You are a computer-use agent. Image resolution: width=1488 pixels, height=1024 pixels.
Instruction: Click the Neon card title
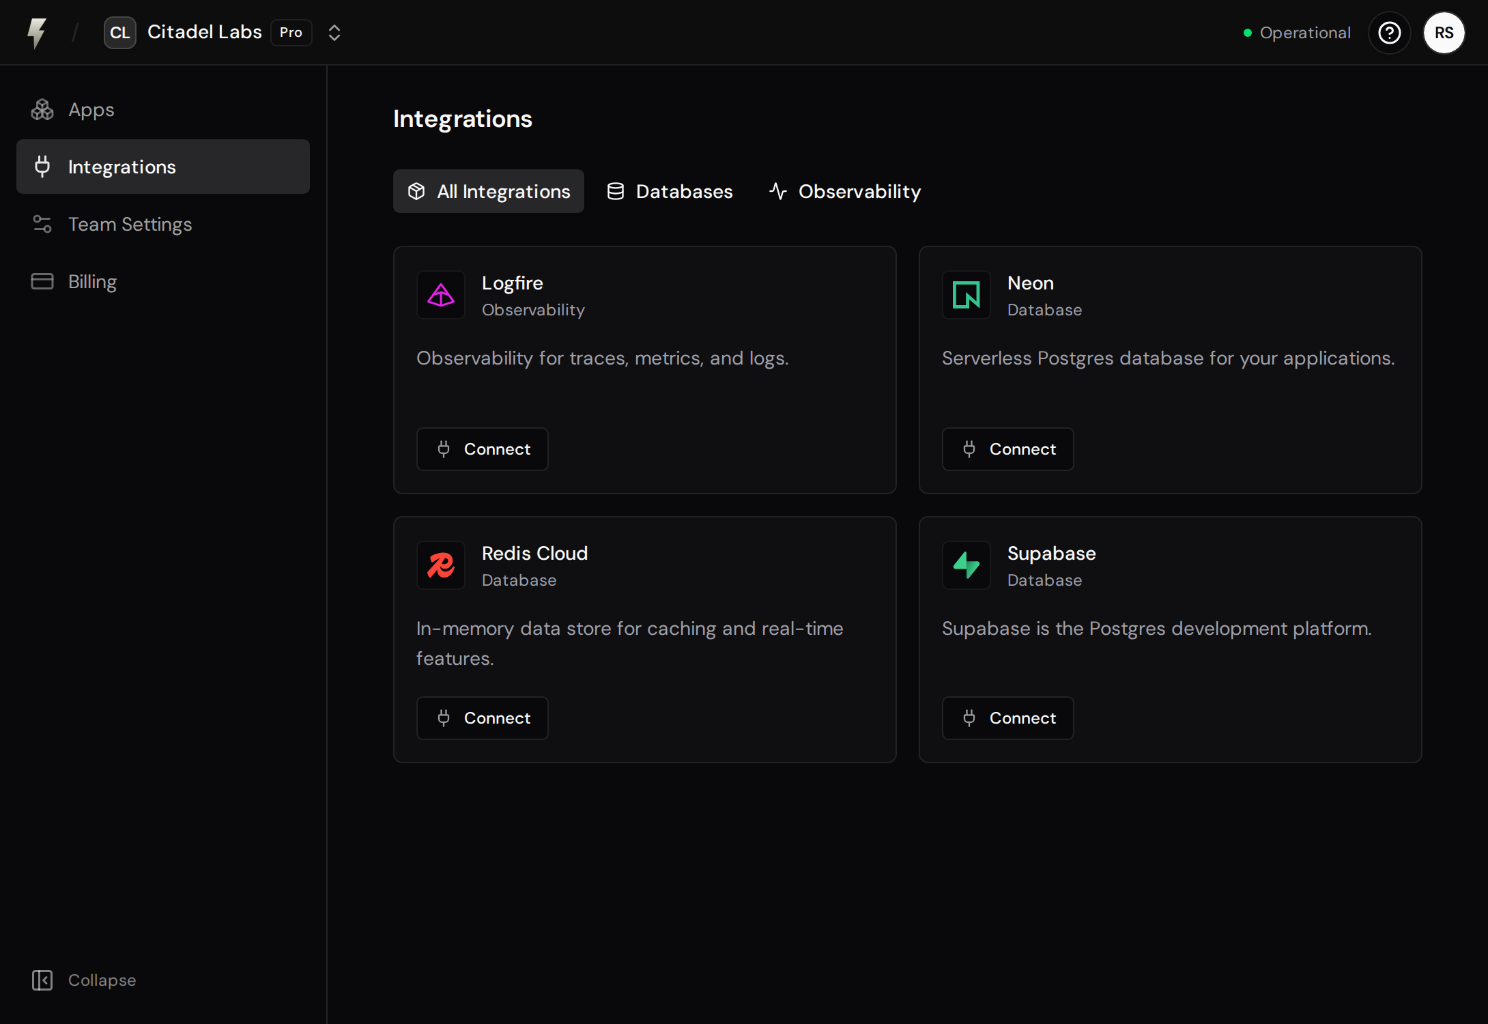[1031, 283]
